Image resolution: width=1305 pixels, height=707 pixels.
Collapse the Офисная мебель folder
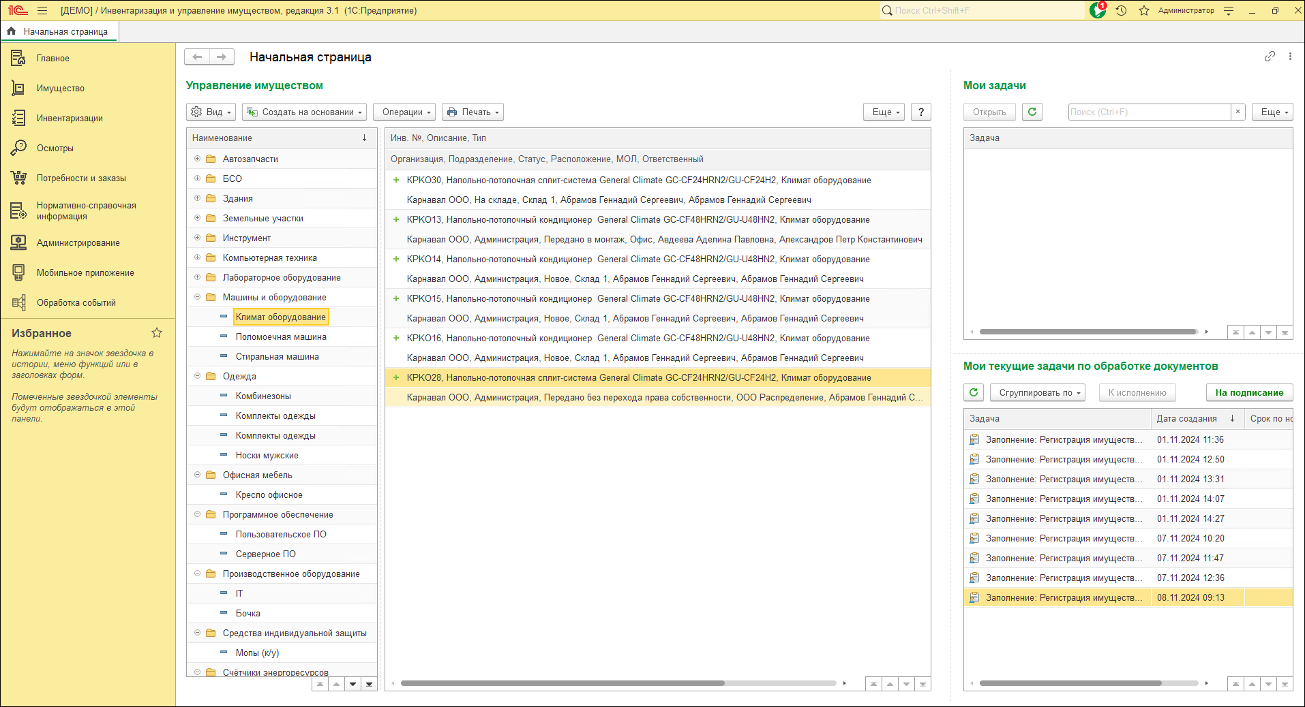(x=197, y=475)
